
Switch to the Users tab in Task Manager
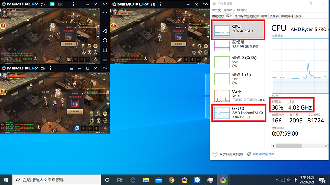coord(274,16)
